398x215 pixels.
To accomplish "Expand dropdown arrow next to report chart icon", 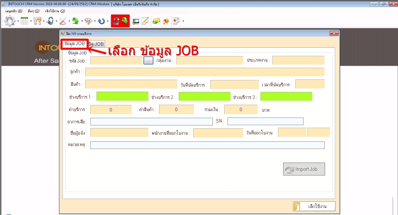I will (183, 21).
